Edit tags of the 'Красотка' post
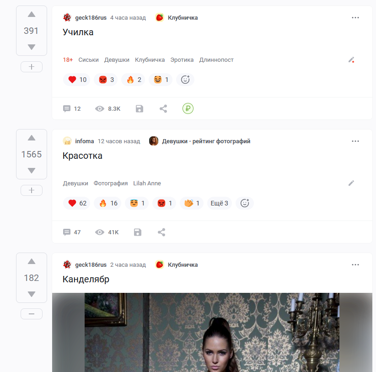Viewport: 376px width, 372px height. [x=351, y=183]
